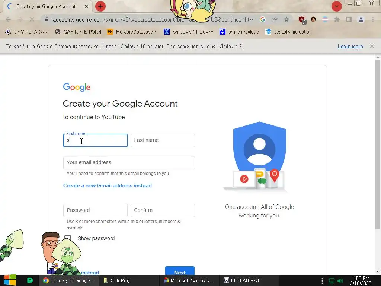Viewport: 381px width, 286px height.
Task: Click the Google logo on the signup form
Action: click(x=77, y=87)
